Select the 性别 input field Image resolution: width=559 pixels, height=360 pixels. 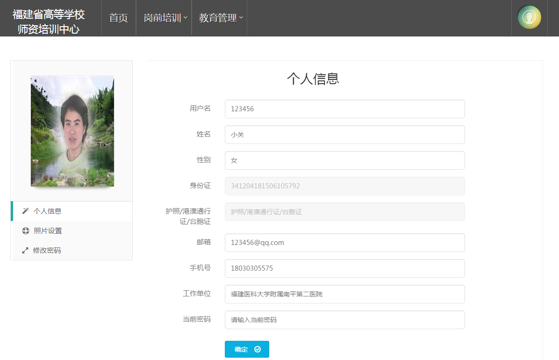pyautogui.click(x=344, y=160)
